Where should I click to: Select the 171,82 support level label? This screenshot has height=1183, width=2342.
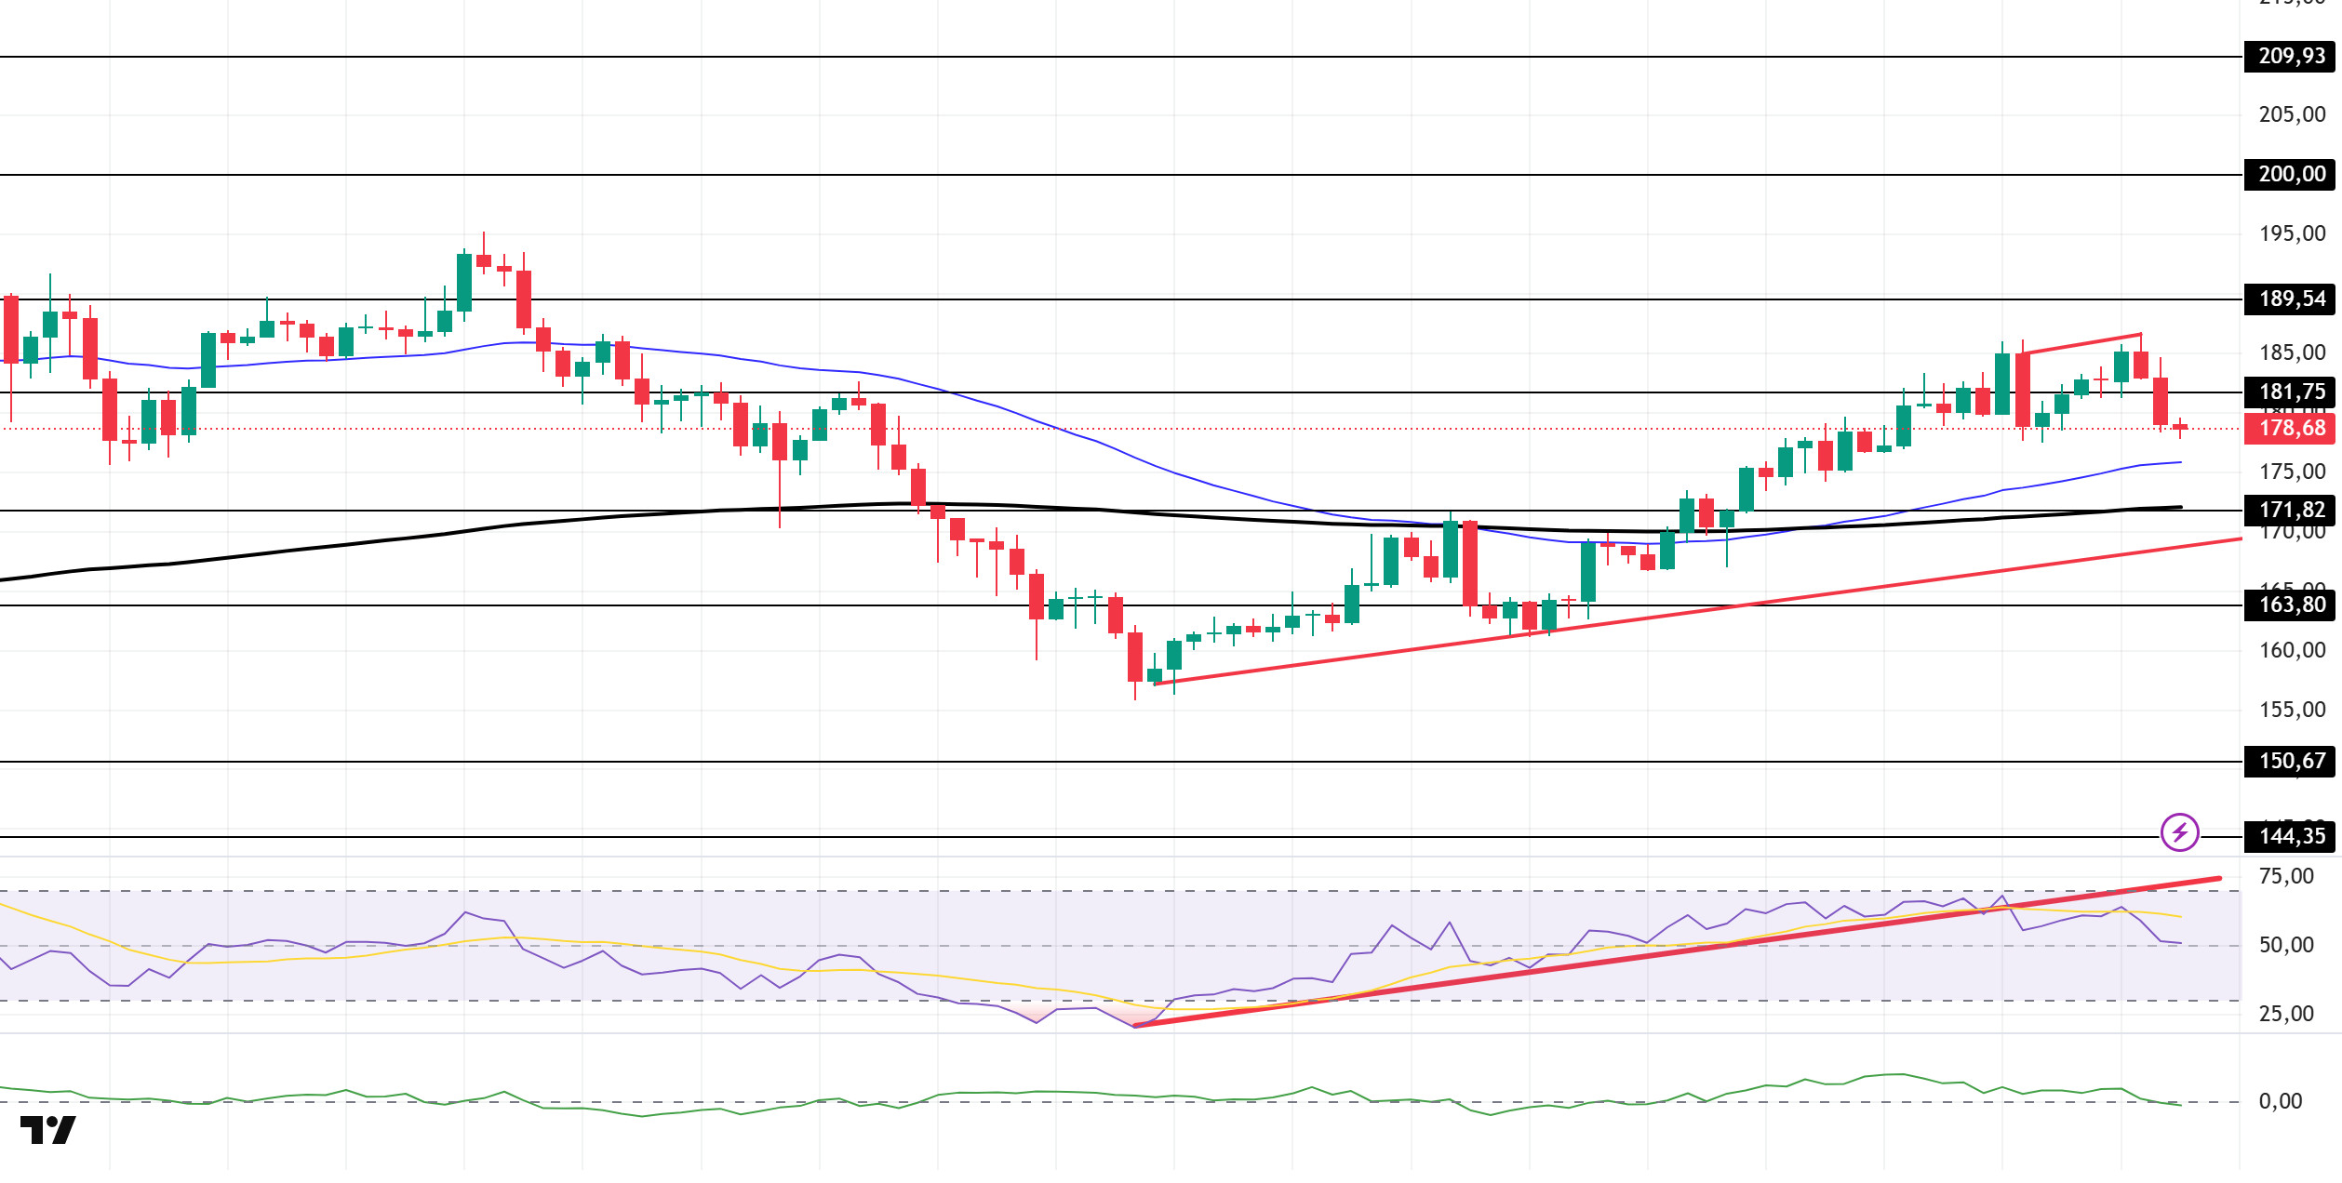(x=2290, y=510)
